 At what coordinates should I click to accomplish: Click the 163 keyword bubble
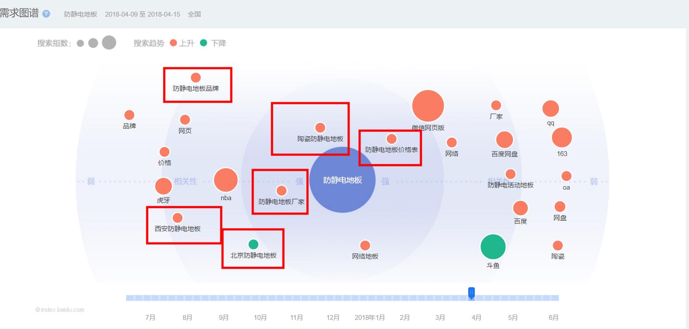point(562,138)
